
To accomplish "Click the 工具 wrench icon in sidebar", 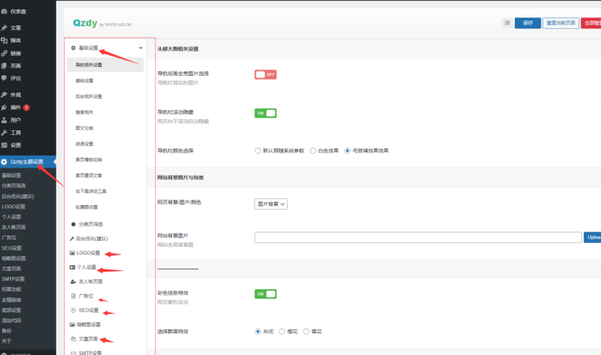I will pyautogui.click(x=5, y=133).
